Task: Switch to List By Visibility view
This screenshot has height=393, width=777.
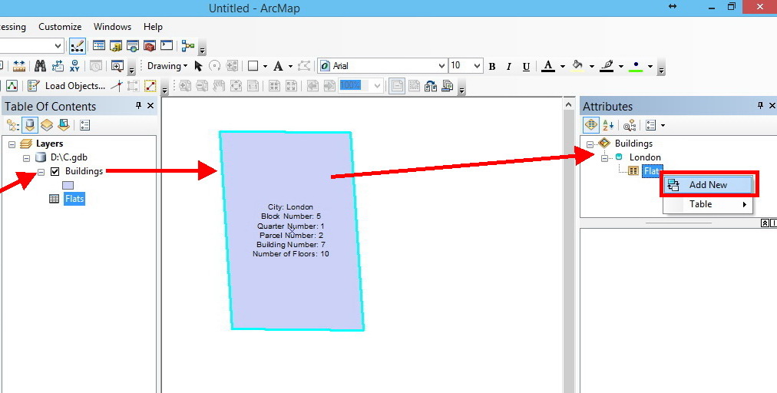Action: [x=47, y=125]
